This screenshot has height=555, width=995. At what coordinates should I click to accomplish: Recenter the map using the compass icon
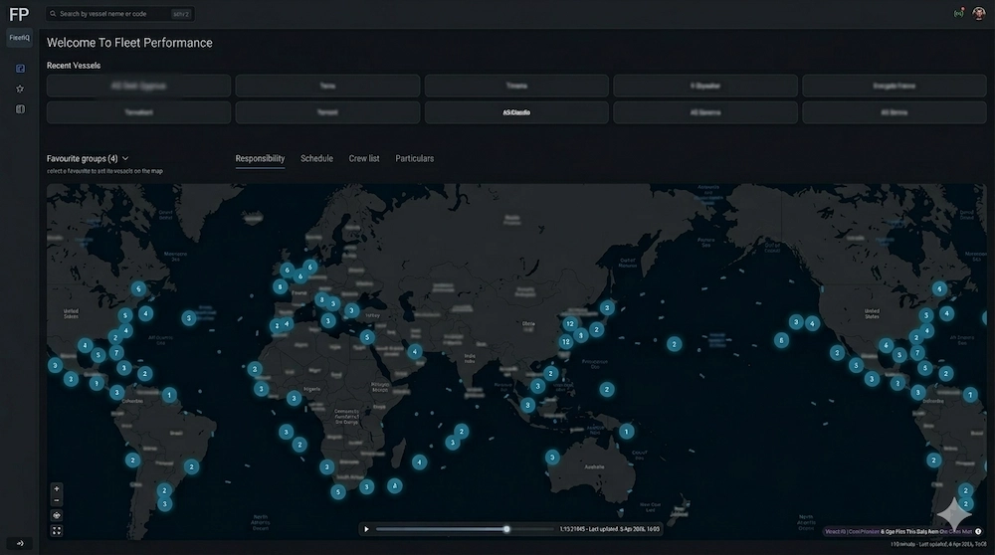pyautogui.click(x=57, y=516)
